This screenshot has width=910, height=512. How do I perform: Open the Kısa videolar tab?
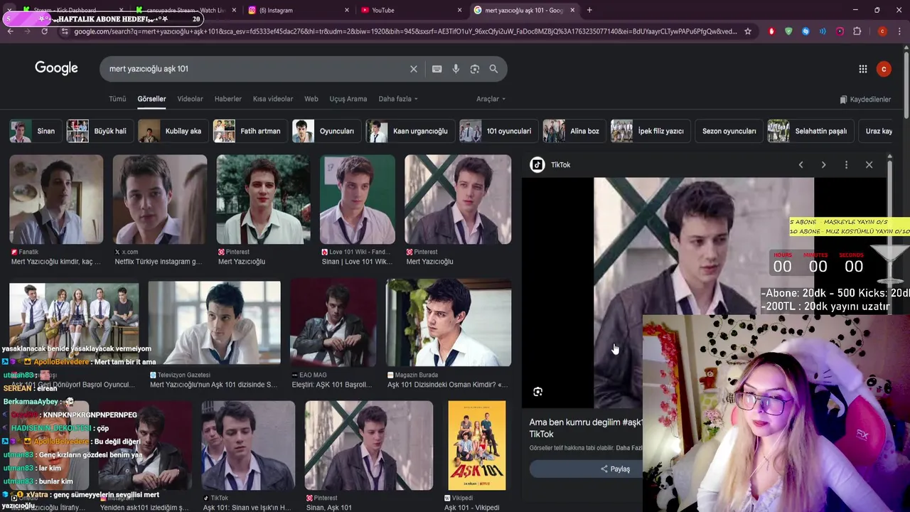click(x=273, y=99)
